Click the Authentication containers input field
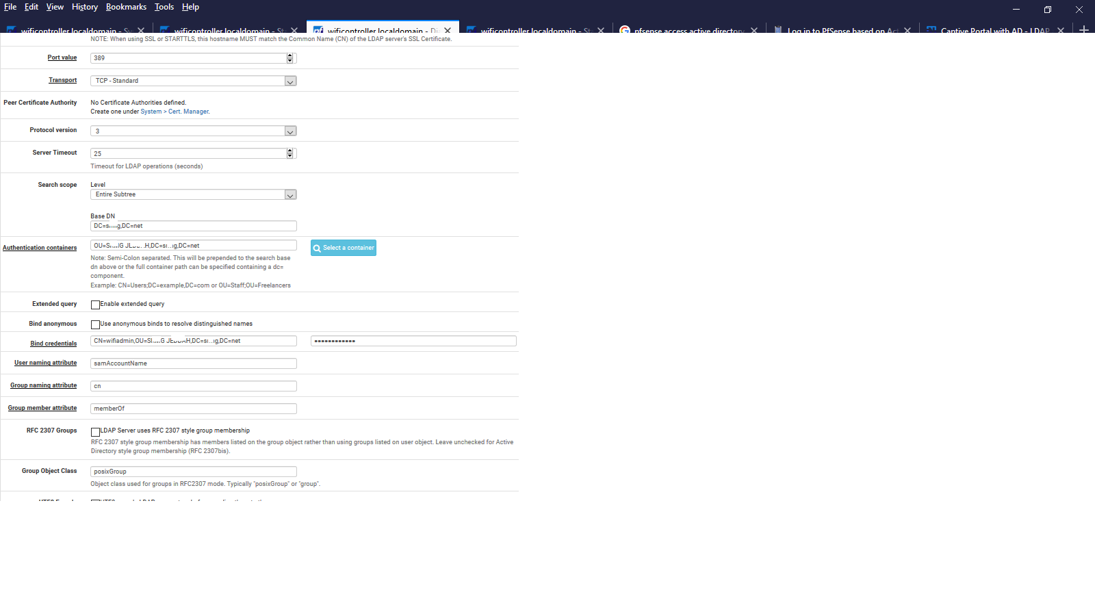Screen dimensions: 1095x616 click(x=194, y=245)
